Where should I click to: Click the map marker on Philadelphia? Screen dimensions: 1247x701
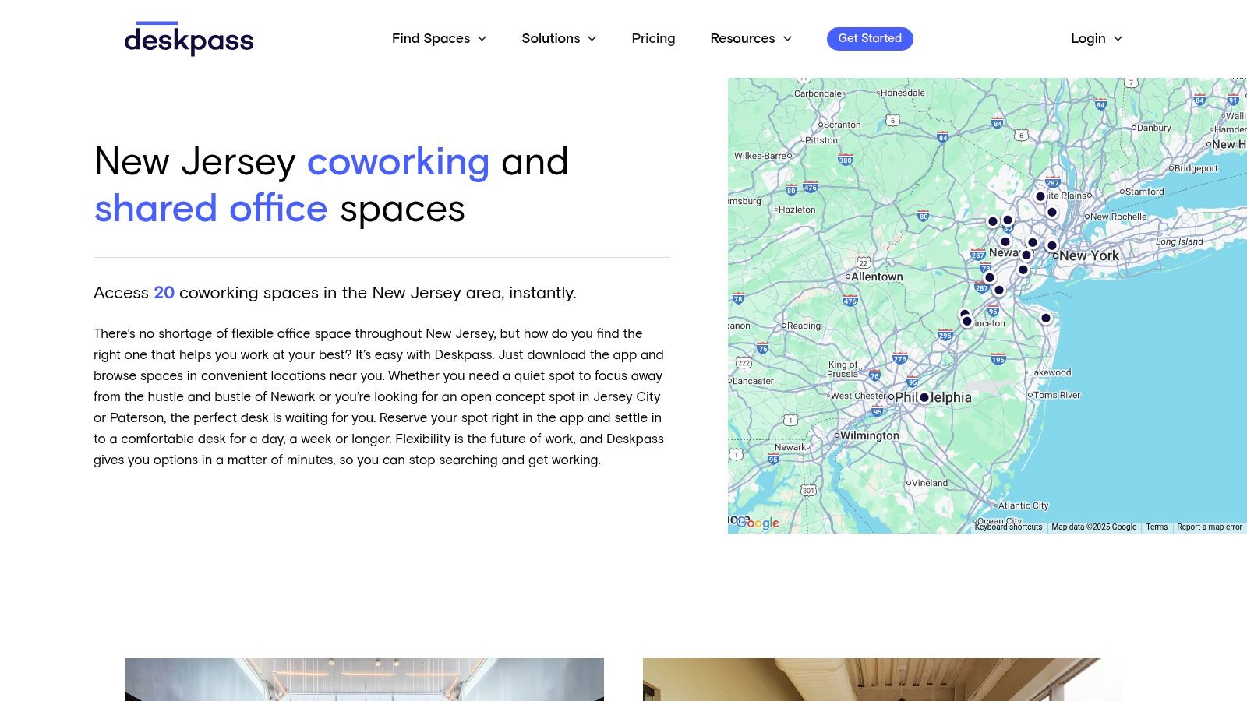pyautogui.click(x=924, y=397)
